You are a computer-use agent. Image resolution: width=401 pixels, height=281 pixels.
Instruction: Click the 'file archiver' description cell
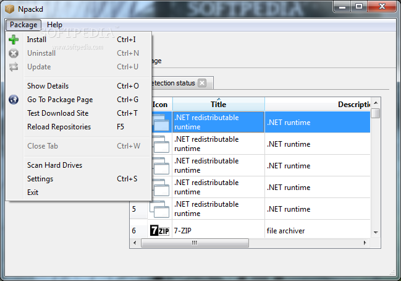click(318, 230)
